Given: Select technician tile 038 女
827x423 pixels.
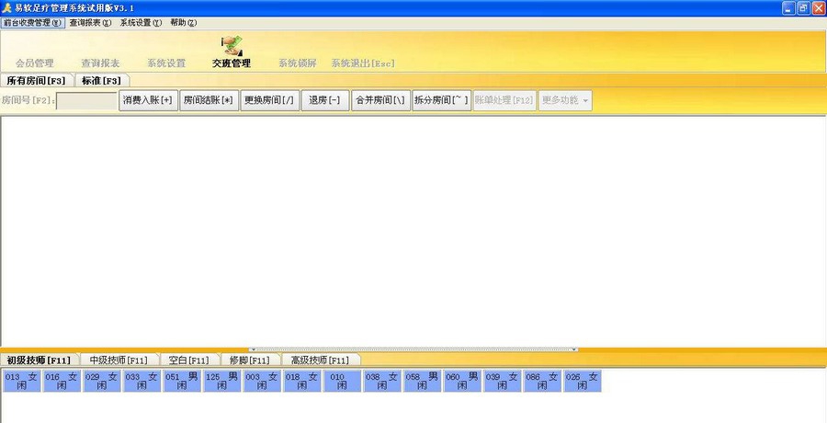Looking at the screenshot, I should point(383,381).
